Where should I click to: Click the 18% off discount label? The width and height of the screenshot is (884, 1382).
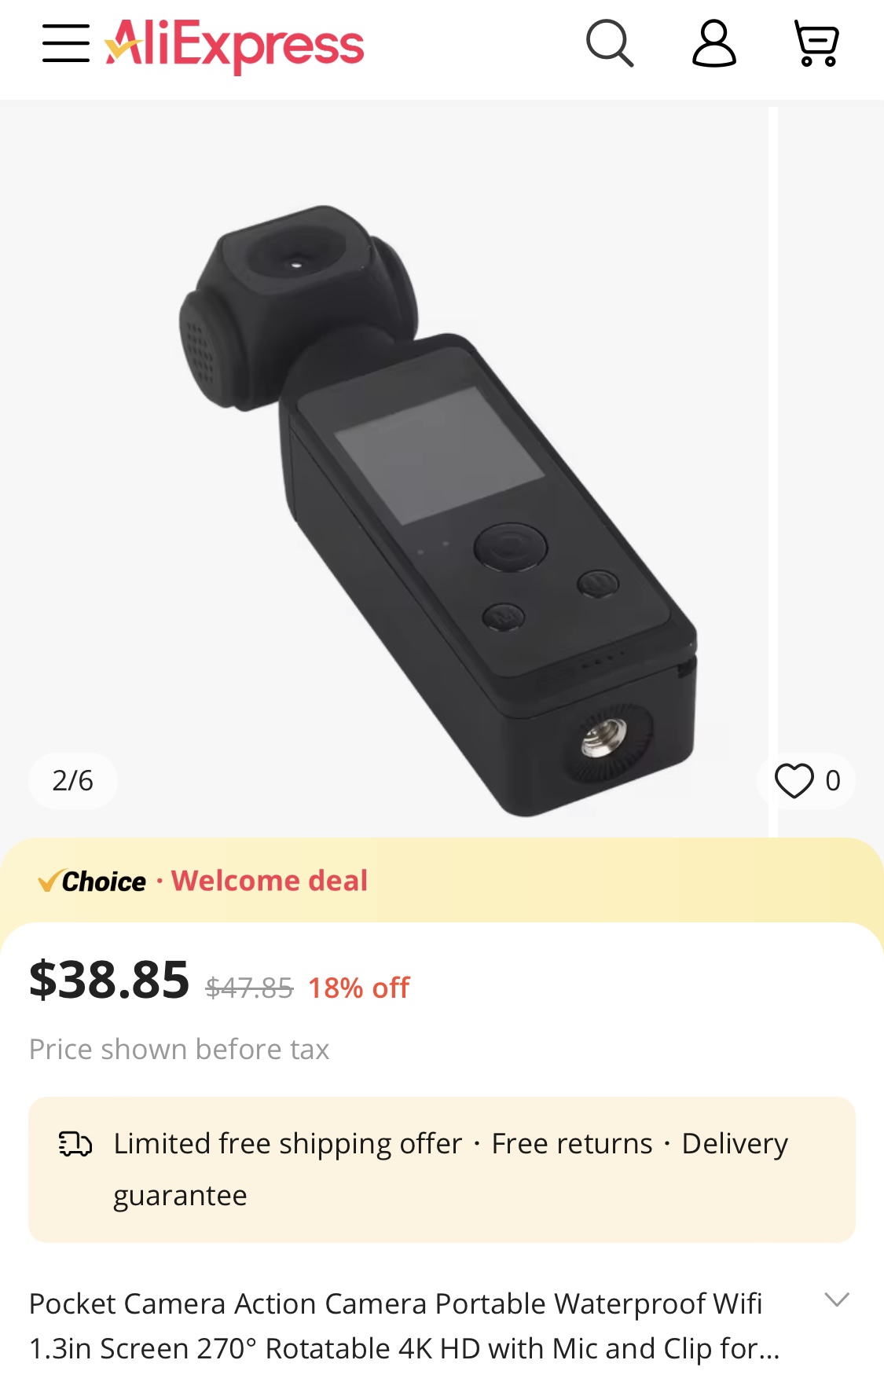[358, 988]
